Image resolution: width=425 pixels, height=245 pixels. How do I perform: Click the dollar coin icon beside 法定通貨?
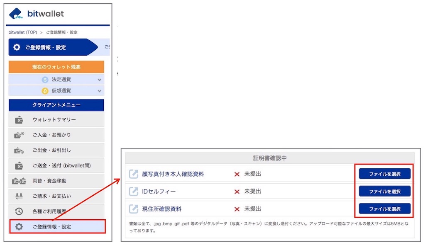[x=45, y=80]
